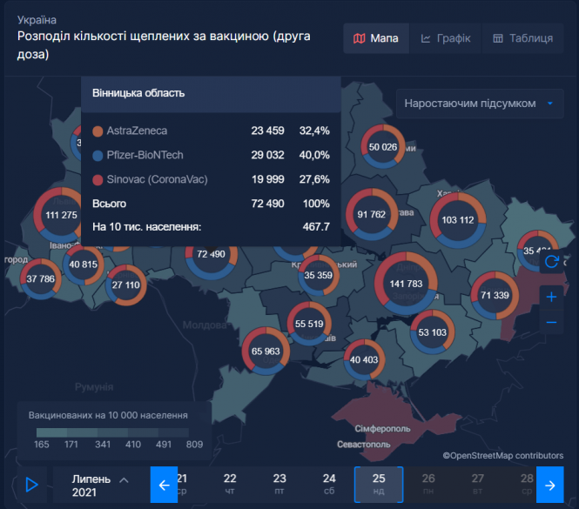Expand the Липень 2021 month selector
Image resolution: width=579 pixels, height=509 pixels.
[100, 485]
